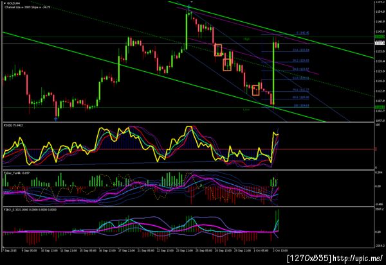
Task: Select the Channel size and Slope text
Action: tap(27, 7)
